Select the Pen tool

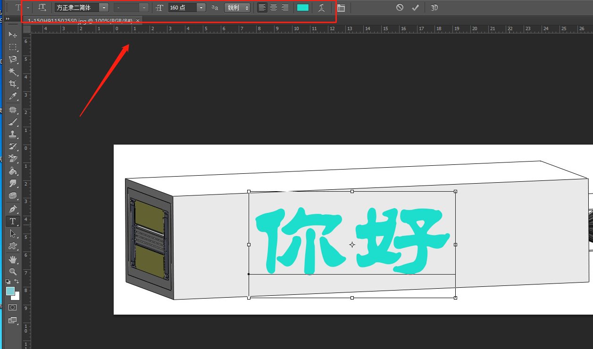pos(13,209)
